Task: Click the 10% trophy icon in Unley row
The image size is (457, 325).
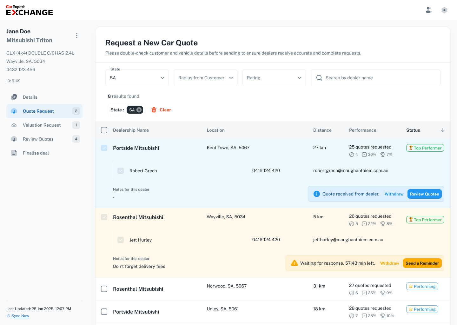Action: (383, 316)
